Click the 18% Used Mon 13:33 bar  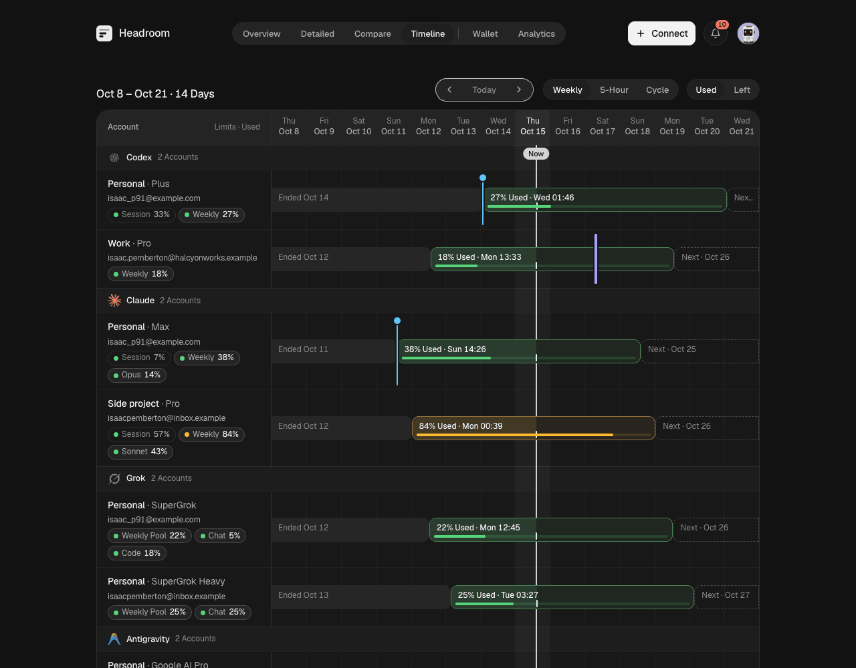pos(552,259)
